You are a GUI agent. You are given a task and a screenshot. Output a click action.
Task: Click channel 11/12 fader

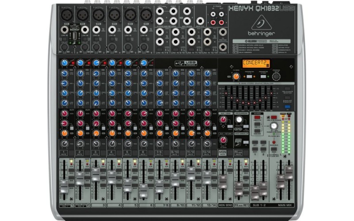(x=191, y=174)
